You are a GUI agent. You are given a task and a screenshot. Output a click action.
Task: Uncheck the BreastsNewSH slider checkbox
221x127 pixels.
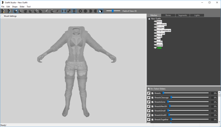coord(152,106)
